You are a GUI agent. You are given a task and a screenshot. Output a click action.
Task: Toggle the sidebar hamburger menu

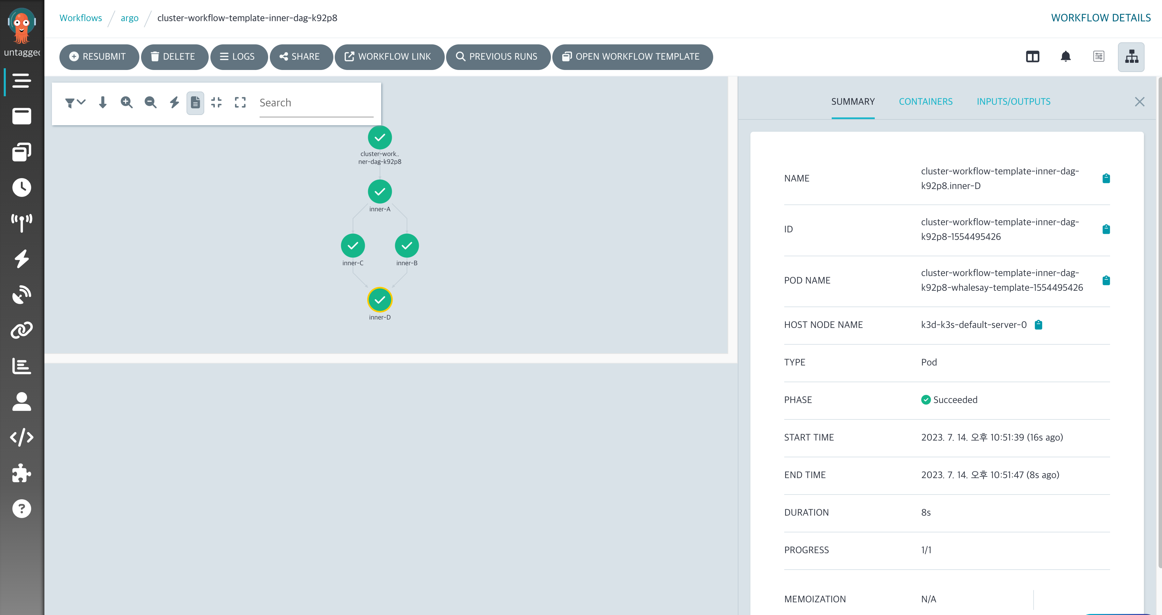[x=21, y=81]
